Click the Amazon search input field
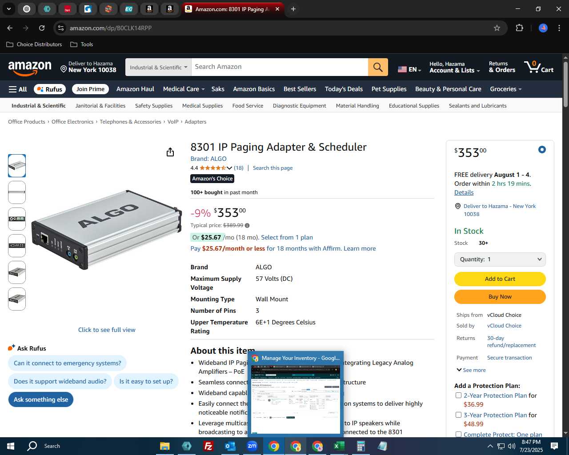The width and height of the screenshot is (569, 455). coord(280,67)
